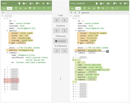Click Redo in right panel toolbar
The image size is (130, 103).
click(117, 8)
